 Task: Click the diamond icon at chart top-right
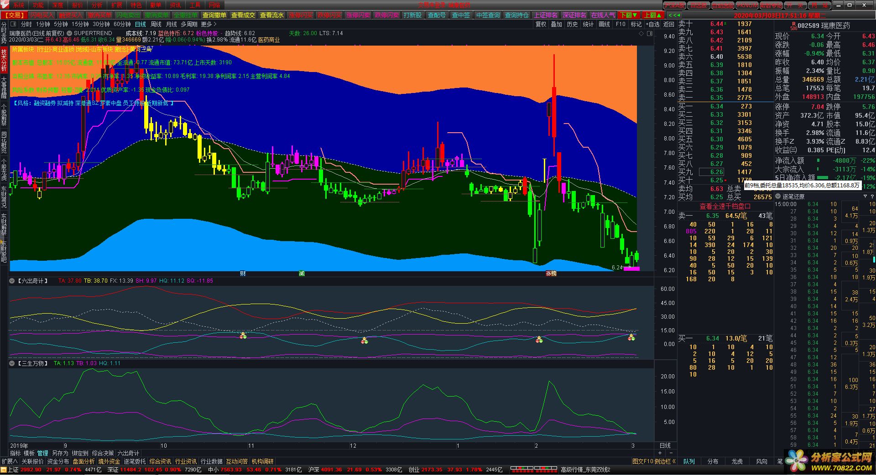coord(641,34)
